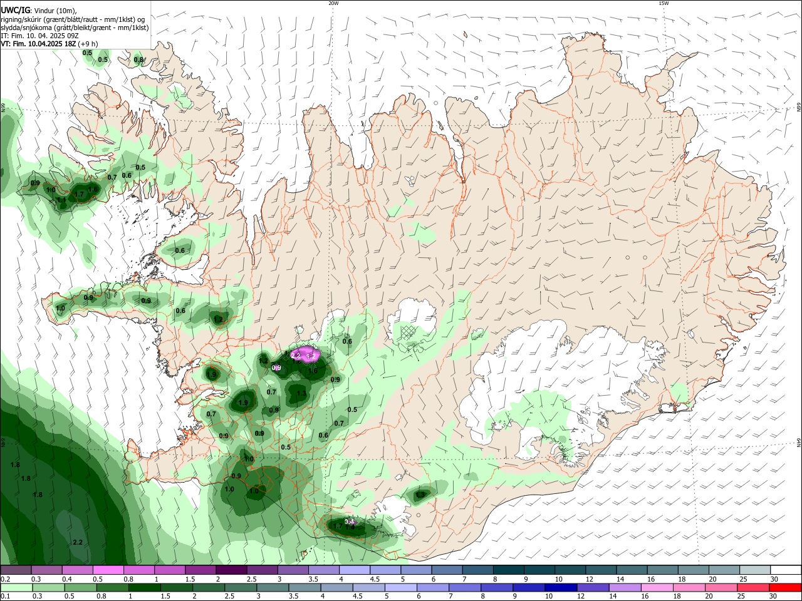Pick the top-row legend swatch 0.2–0.3
This screenshot has height=601, width=802.
(16, 570)
